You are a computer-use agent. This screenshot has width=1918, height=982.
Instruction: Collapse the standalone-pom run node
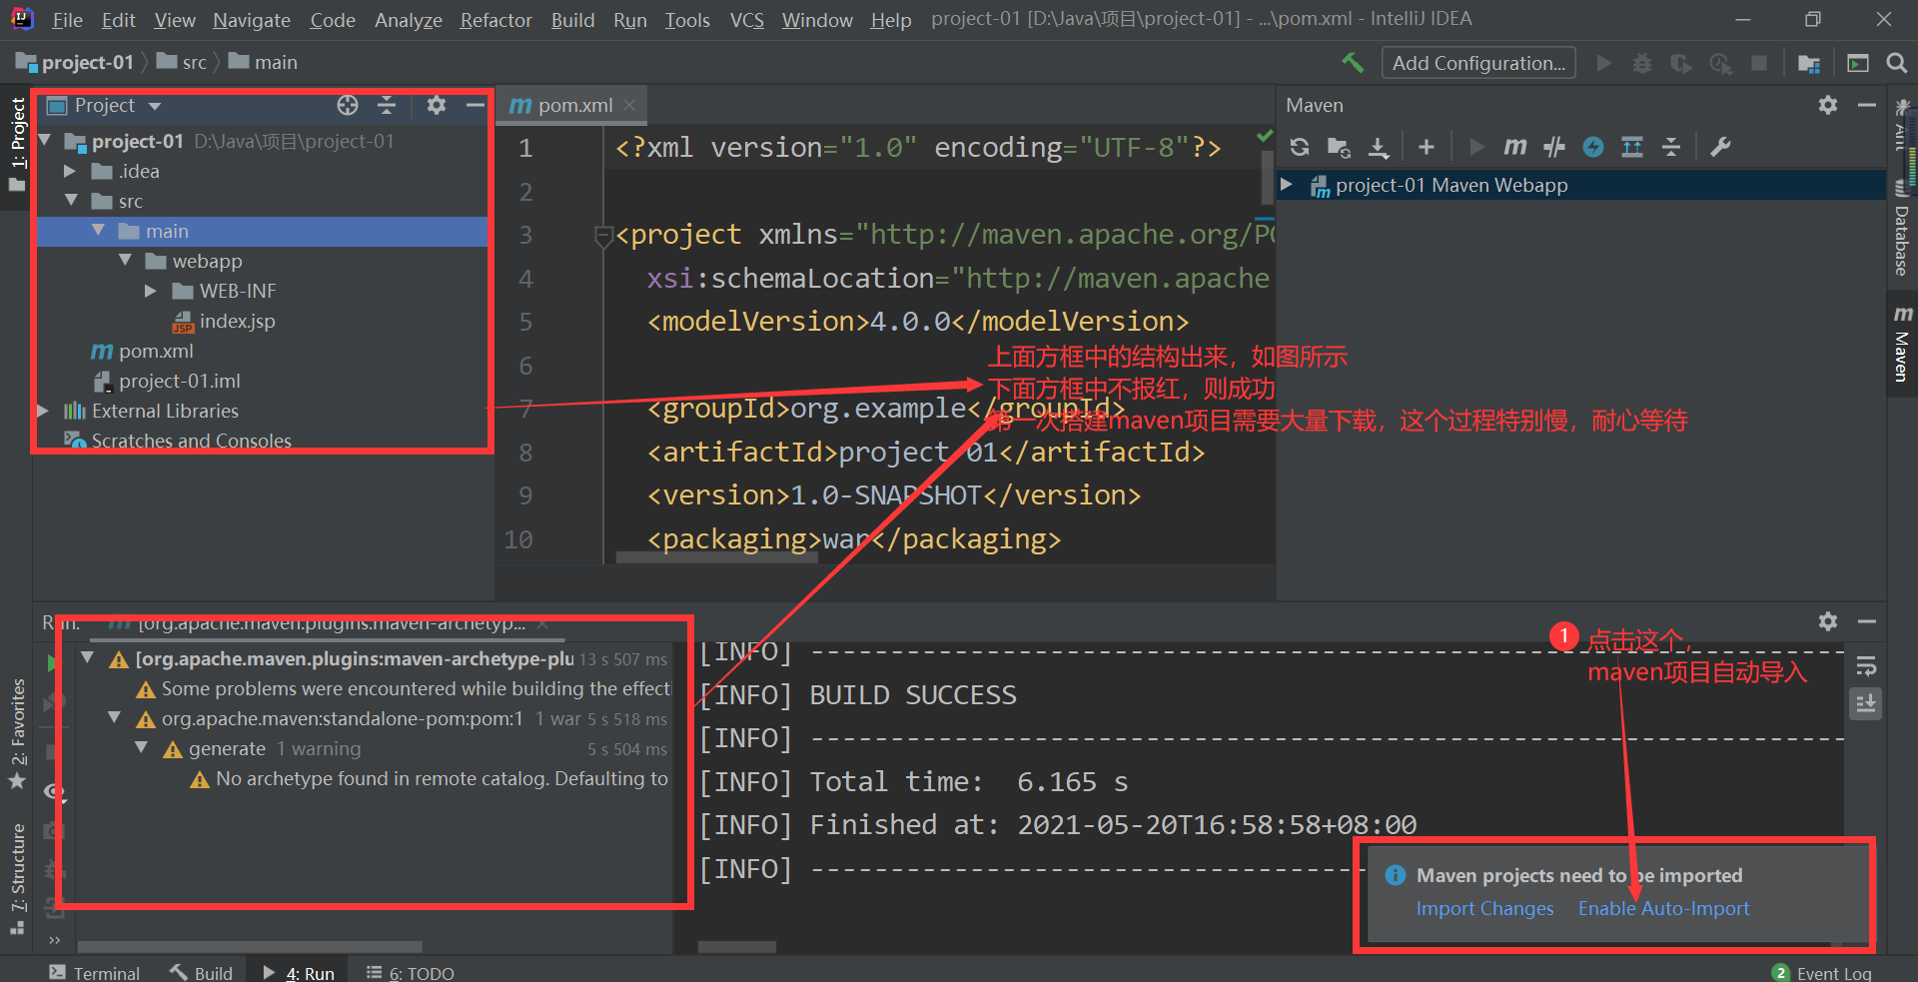(x=114, y=718)
